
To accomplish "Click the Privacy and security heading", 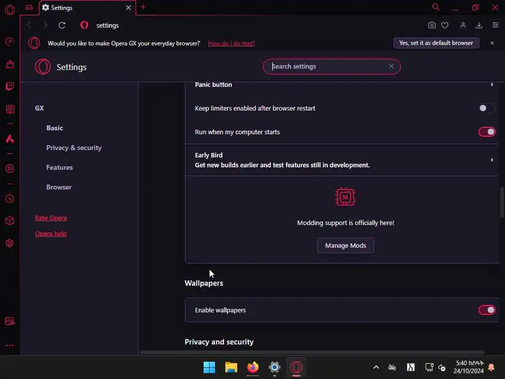I will pos(219,342).
